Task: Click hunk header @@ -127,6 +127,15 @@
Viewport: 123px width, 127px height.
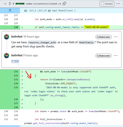Action: click(x=50, y=11)
